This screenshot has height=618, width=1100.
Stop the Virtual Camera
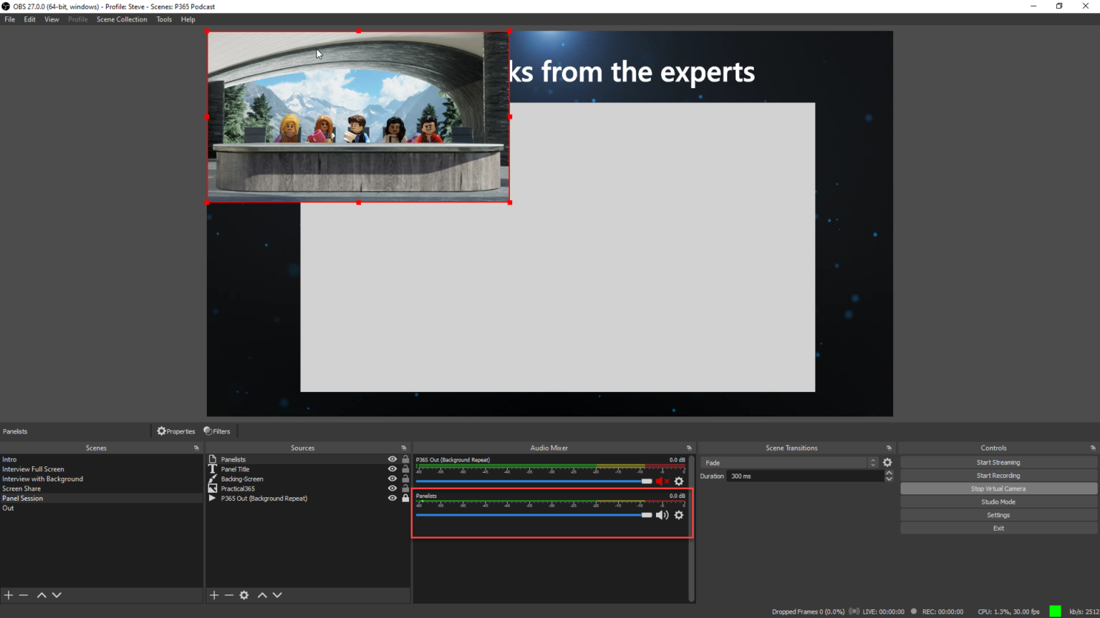tap(998, 488)
